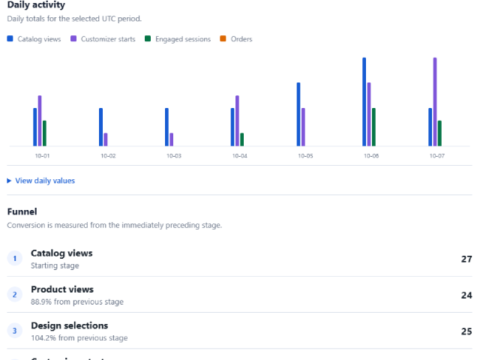Click the green Engaged sessions bar for 10-06
Image resolution: width=480 pixels, height=360 pixels.
[x=373, y=127]
